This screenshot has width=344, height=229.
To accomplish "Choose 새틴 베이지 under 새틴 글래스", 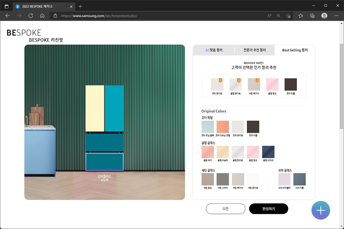I will click(238, 179).
